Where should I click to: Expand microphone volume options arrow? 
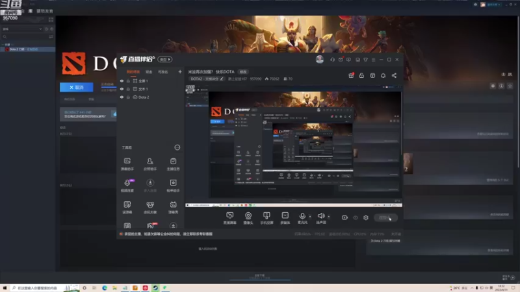(x=310, y=217)
